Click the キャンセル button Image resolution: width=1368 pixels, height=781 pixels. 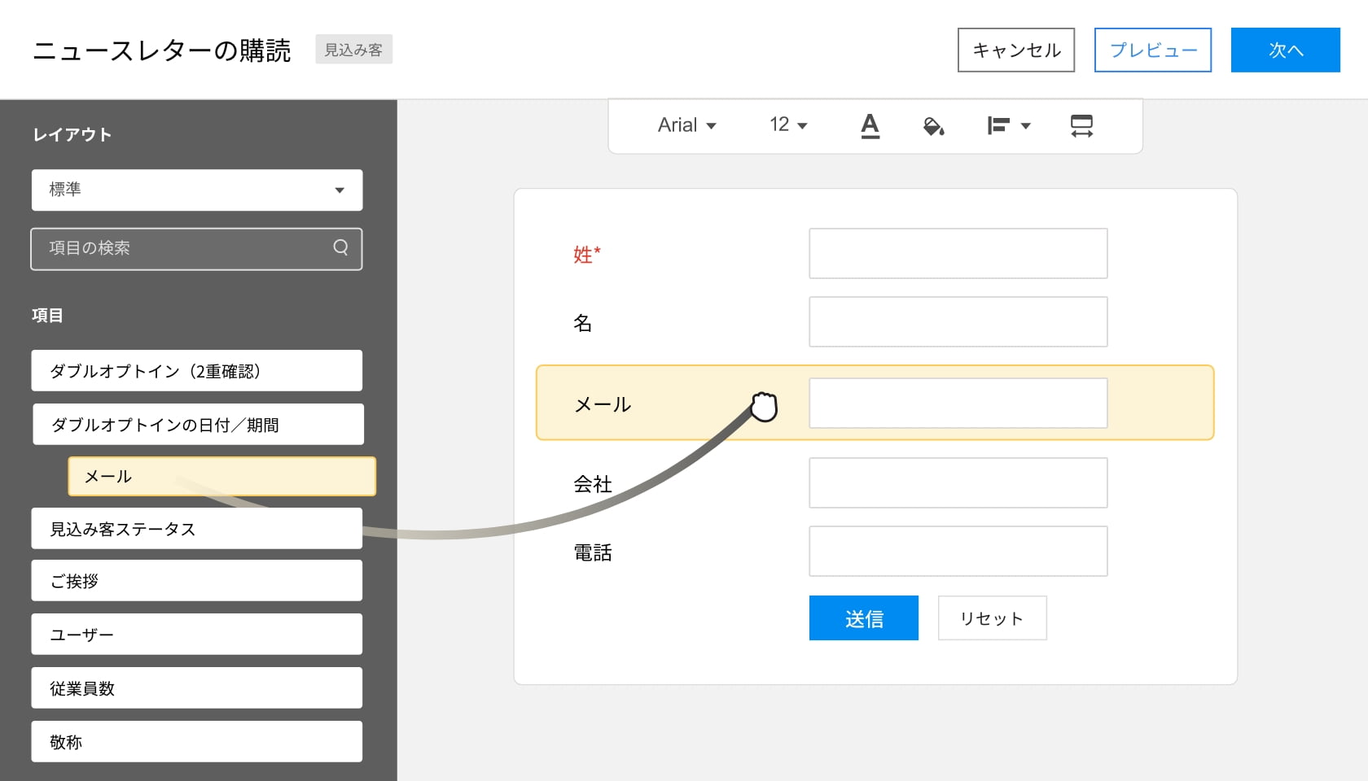click(x=1015, y=50)
